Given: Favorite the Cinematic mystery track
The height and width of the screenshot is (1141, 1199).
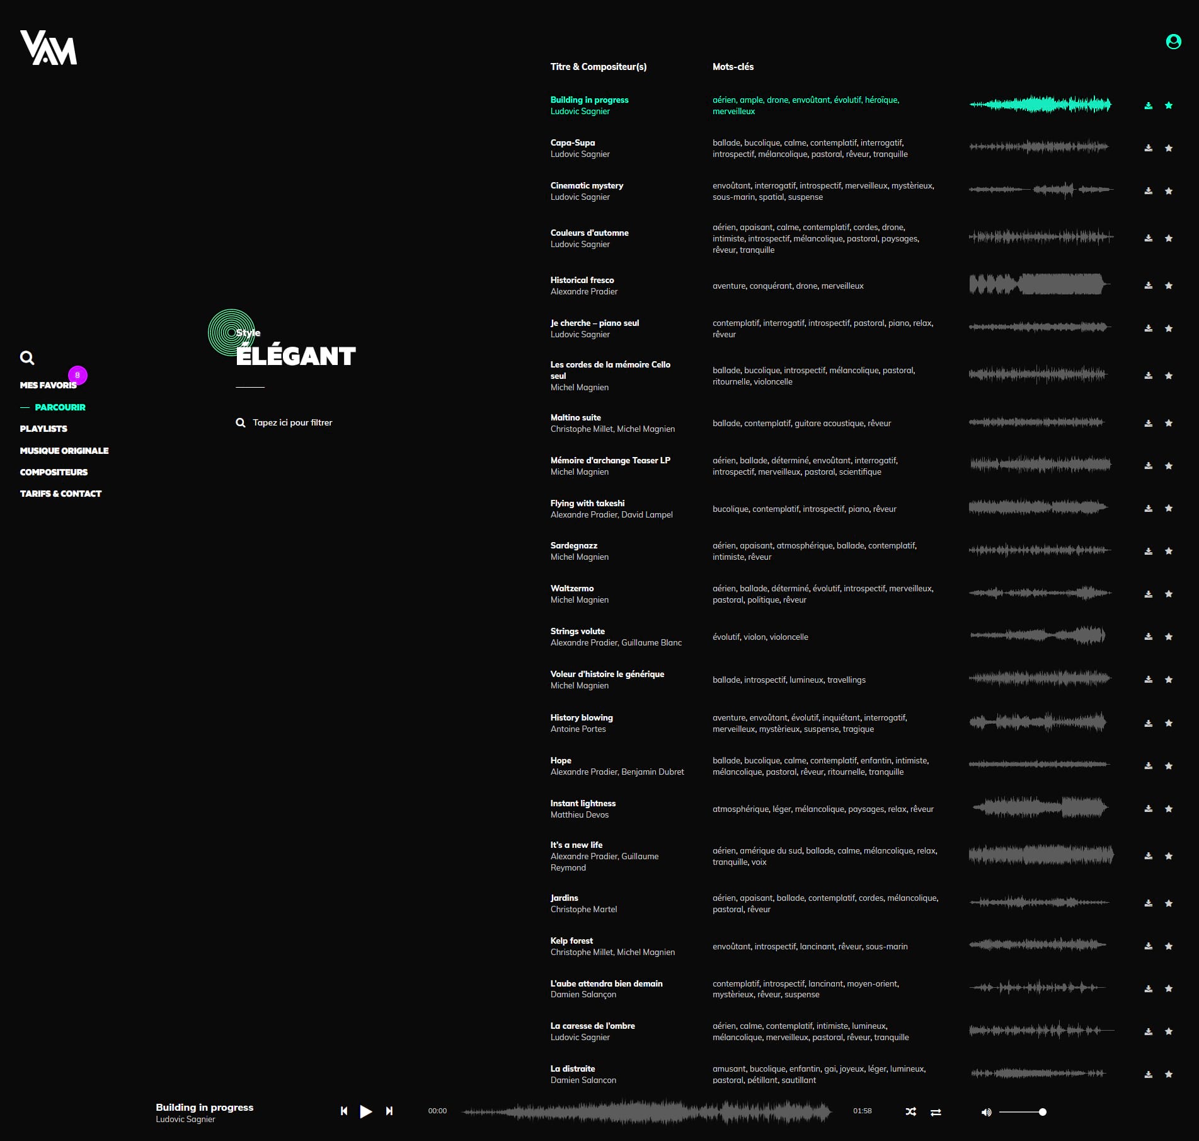Looking at the screenshot, I should click(x=1169, y=191).
